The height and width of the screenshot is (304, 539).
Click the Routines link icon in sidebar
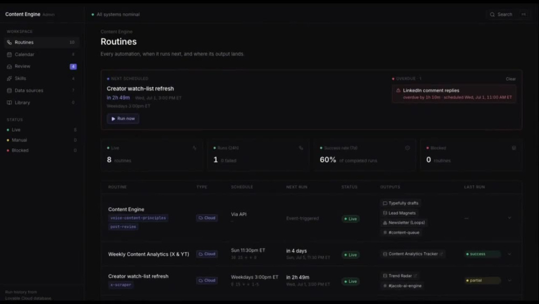click(x=9, y=42)
